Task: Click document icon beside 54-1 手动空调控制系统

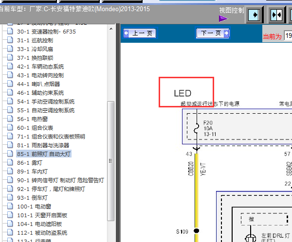Action: [x=10, y=101]
